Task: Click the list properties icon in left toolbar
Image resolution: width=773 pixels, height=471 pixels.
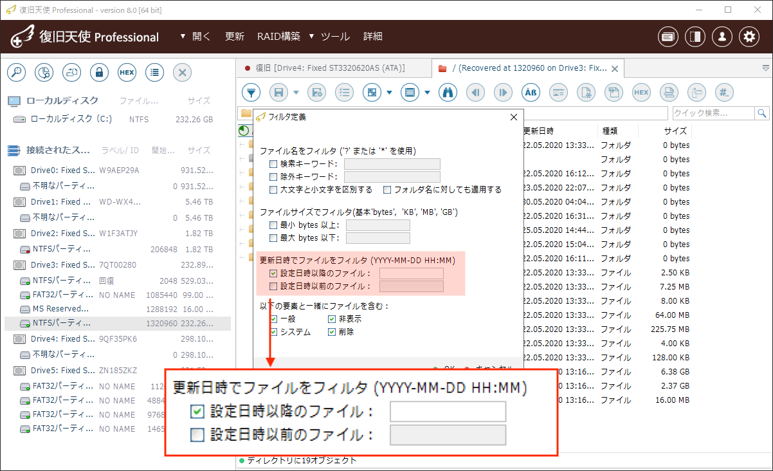Action: click(x=154, y=72)
